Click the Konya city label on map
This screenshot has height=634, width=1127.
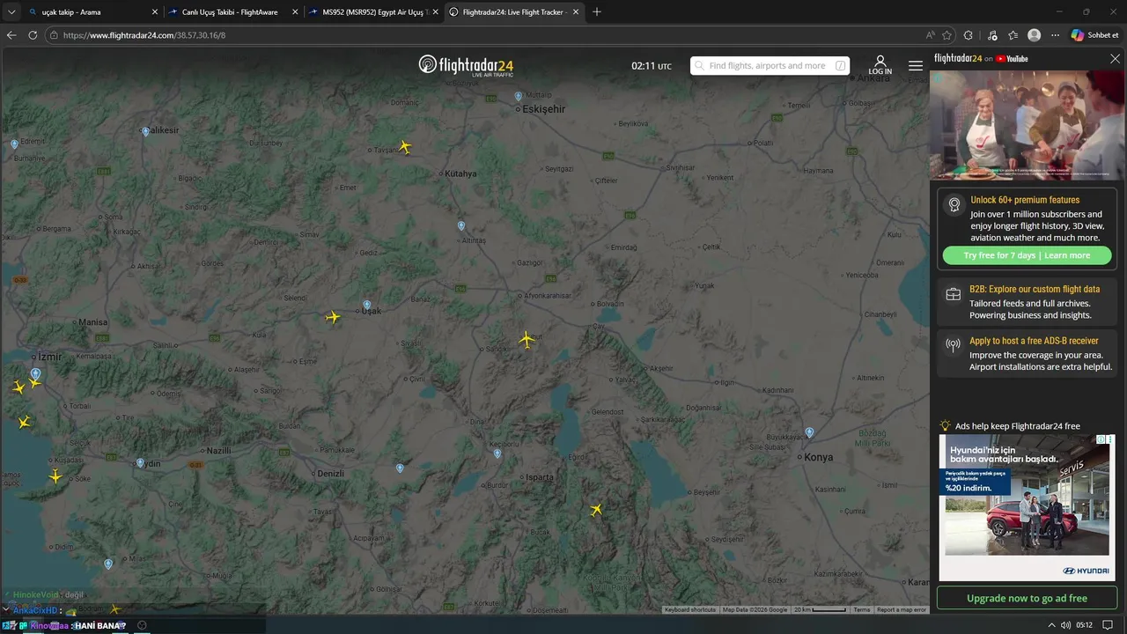pos(818,457)
